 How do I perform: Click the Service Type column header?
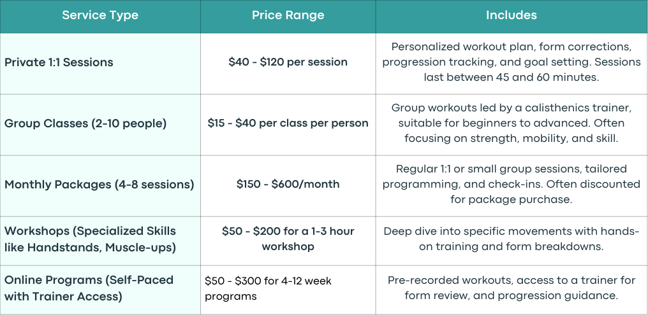[100, 16]
